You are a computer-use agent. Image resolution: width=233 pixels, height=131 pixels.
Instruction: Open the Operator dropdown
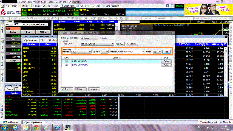tap(105, 52)
